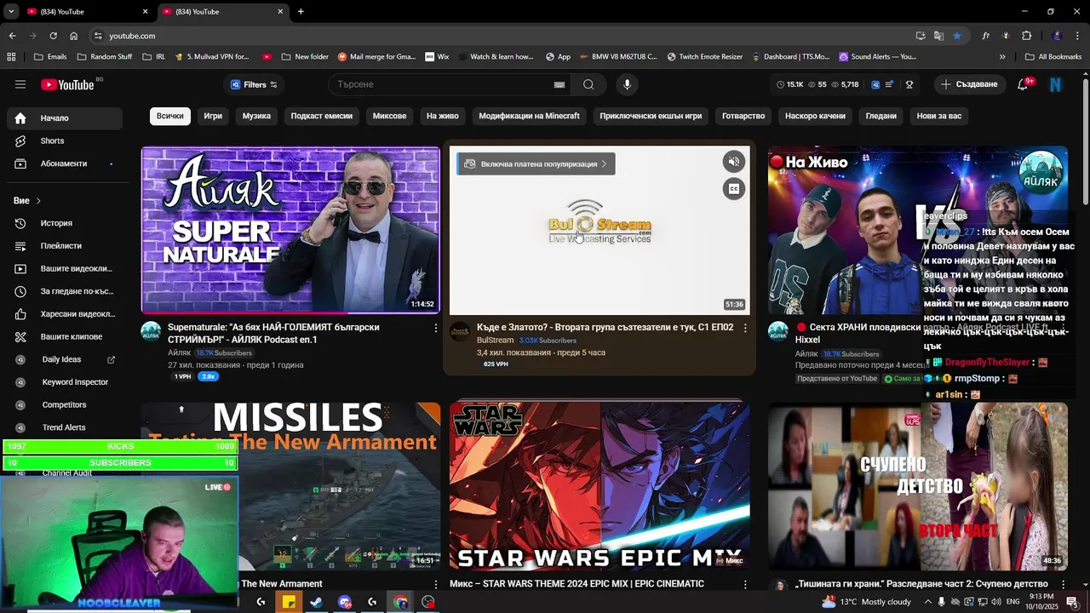
Task: Open Keyword Inspector in sidebar
Action: point(64,382)
